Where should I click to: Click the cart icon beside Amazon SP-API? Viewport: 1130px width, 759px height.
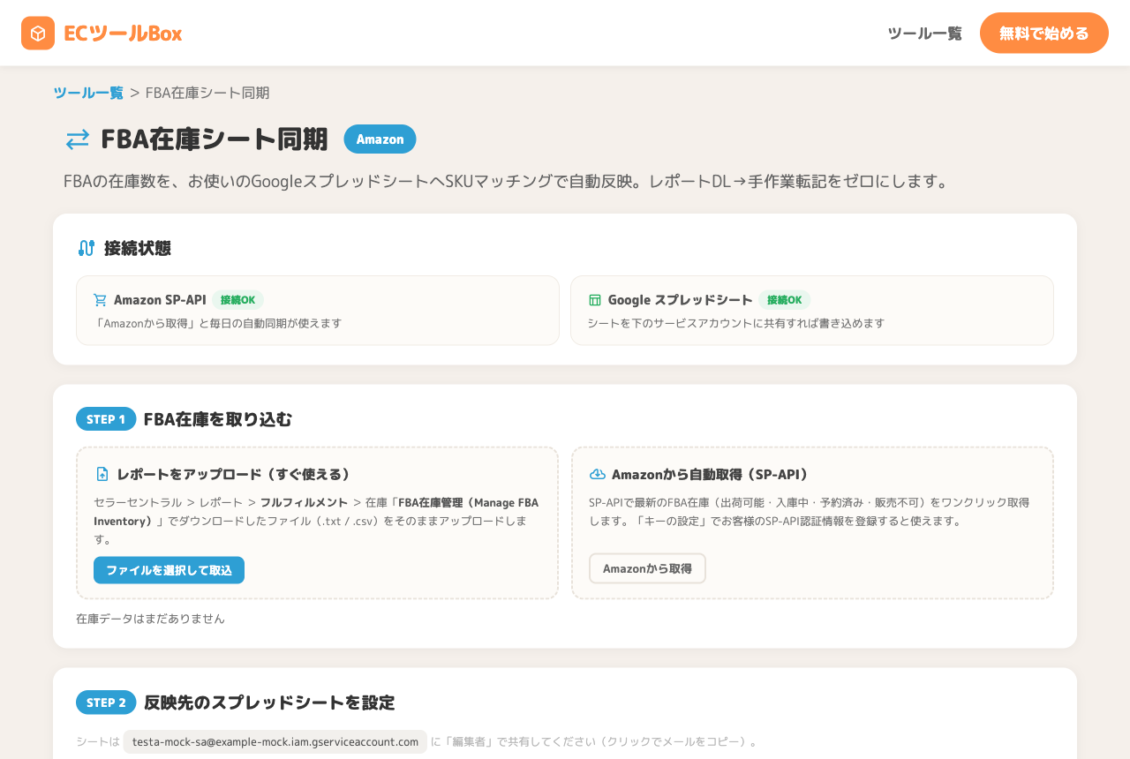pos(100,300)
